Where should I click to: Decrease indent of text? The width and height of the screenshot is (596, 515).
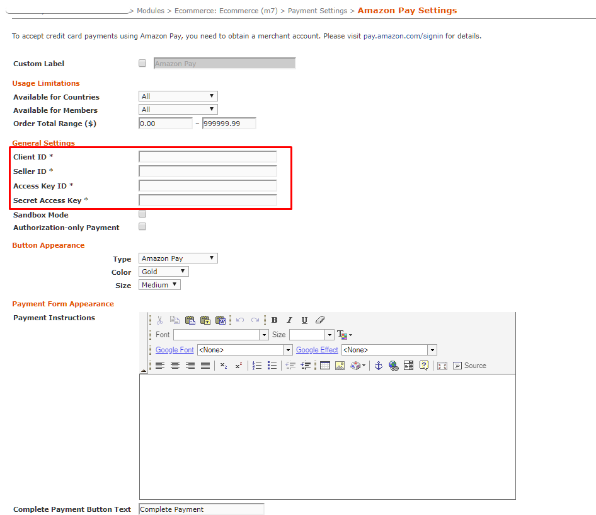tap(290, 366)
